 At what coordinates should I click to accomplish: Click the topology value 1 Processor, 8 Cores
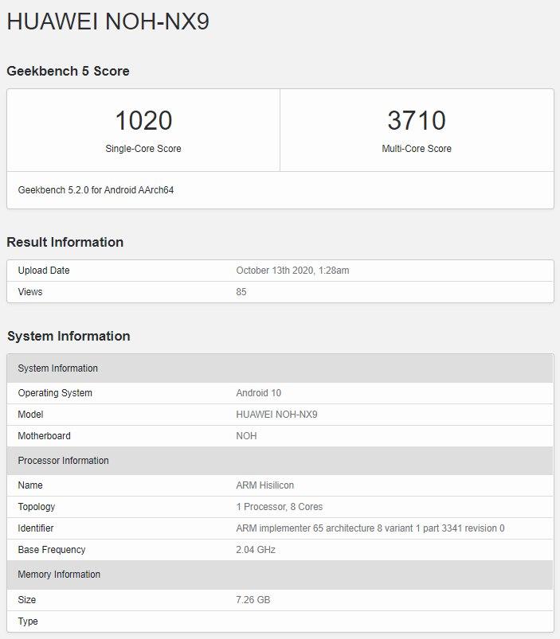coord(280,507)
